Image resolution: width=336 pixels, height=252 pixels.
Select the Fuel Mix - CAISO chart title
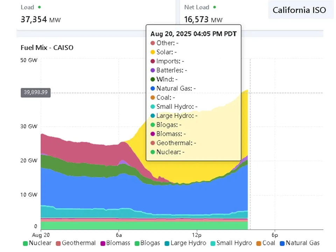pyautogui.click(x=47, y=48)
